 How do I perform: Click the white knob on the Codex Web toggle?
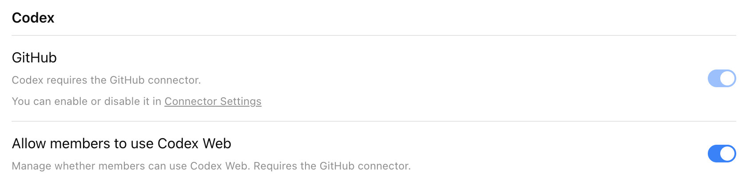pos(728,154)
